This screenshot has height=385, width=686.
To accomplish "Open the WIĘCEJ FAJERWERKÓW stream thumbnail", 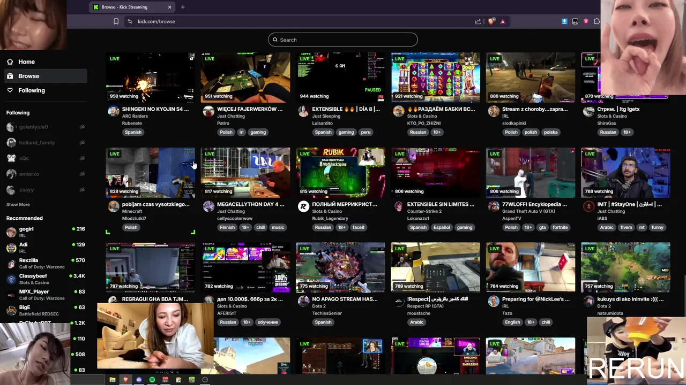I will (x=245, y=78).
